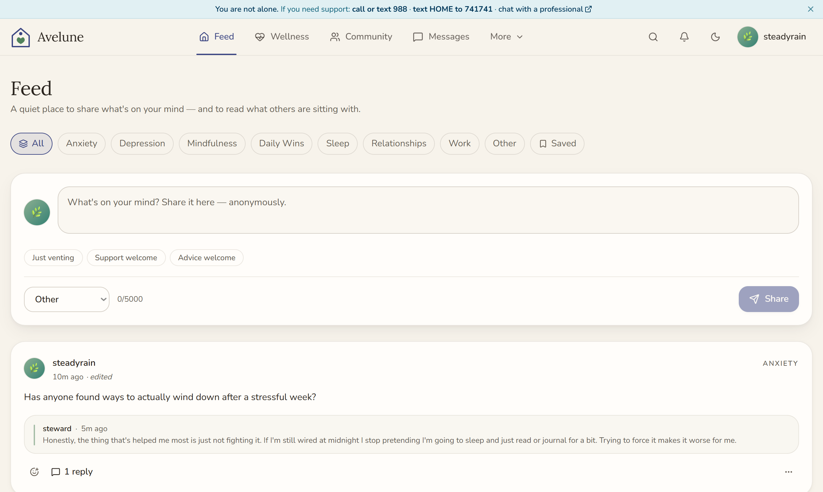The width and height of the screenshot is (823, 492).
Task: Choose the Just venting tag
Action: 53,258
